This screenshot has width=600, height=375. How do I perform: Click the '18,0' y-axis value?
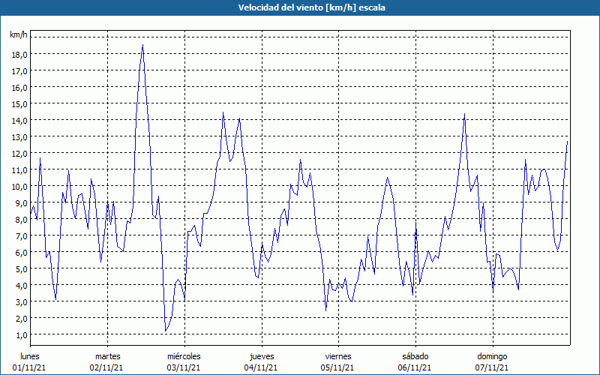coord(19,54)
